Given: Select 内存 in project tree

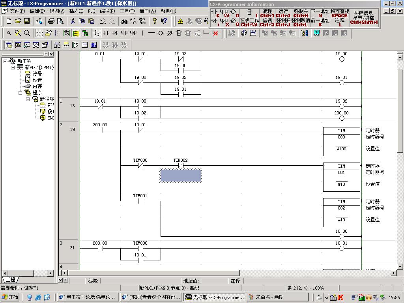Looking at the screenshot, I should (x=37, y=86).
